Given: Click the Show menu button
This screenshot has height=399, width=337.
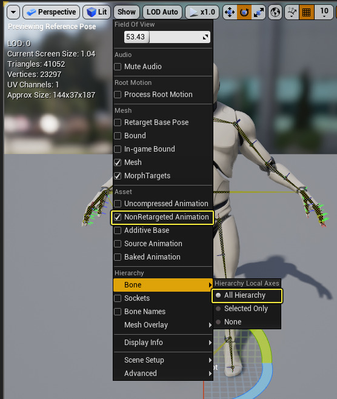Looking at the screenshot, I should [127, 12].
